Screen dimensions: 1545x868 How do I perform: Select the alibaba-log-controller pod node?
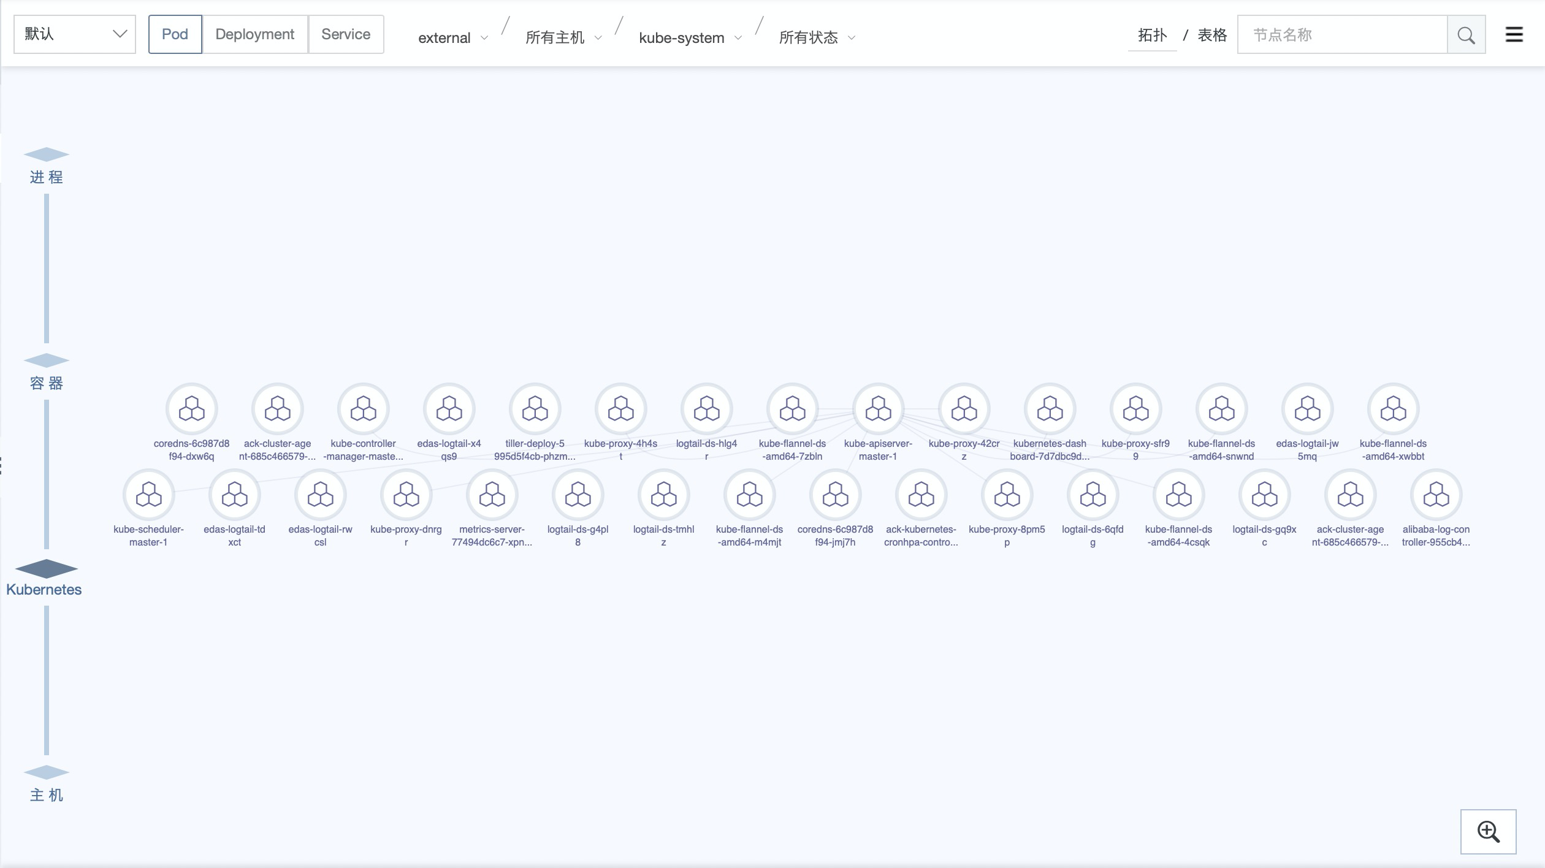[1436, 495]
